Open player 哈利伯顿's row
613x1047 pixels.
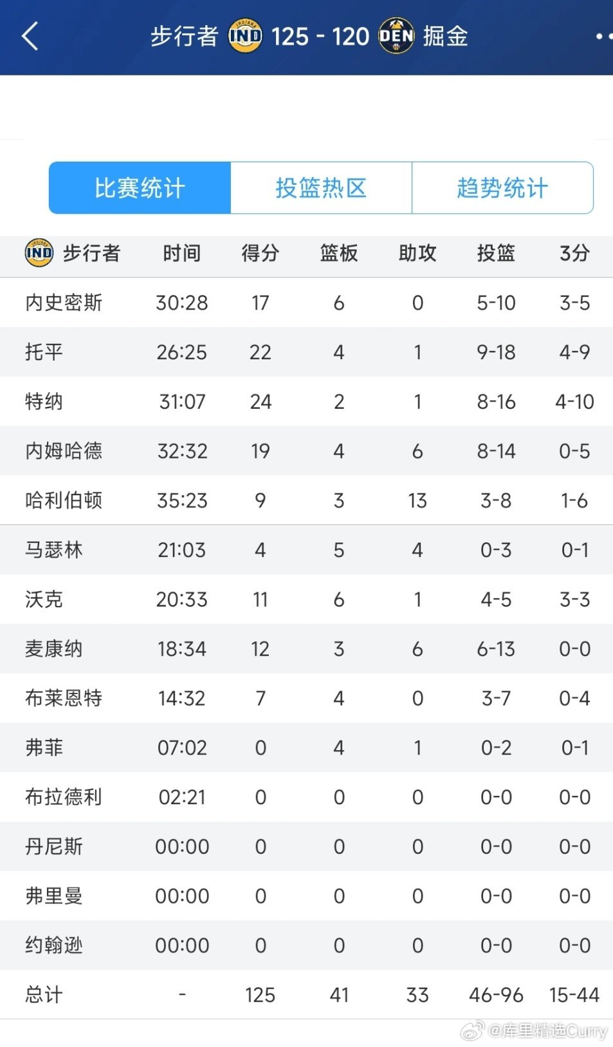[306, 500]
